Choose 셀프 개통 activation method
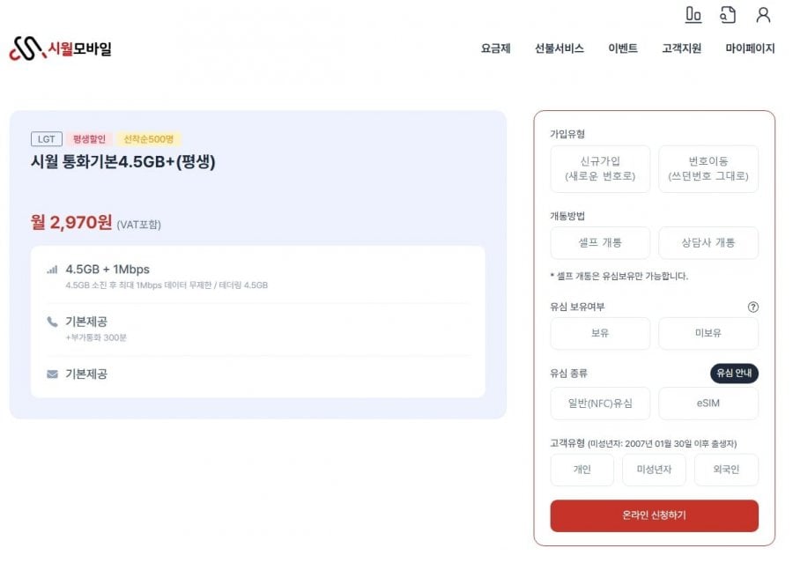The image size is (793, 563). [600, 243]
